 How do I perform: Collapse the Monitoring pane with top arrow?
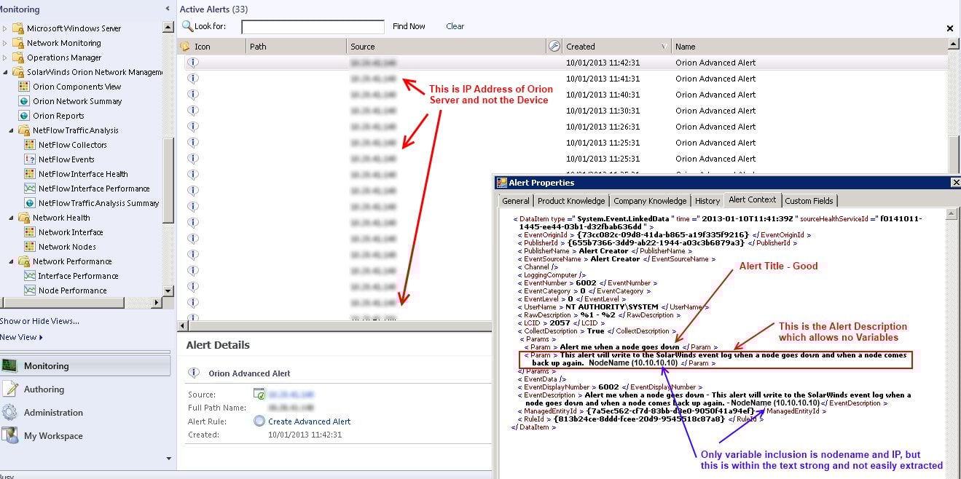click(168, 9)
